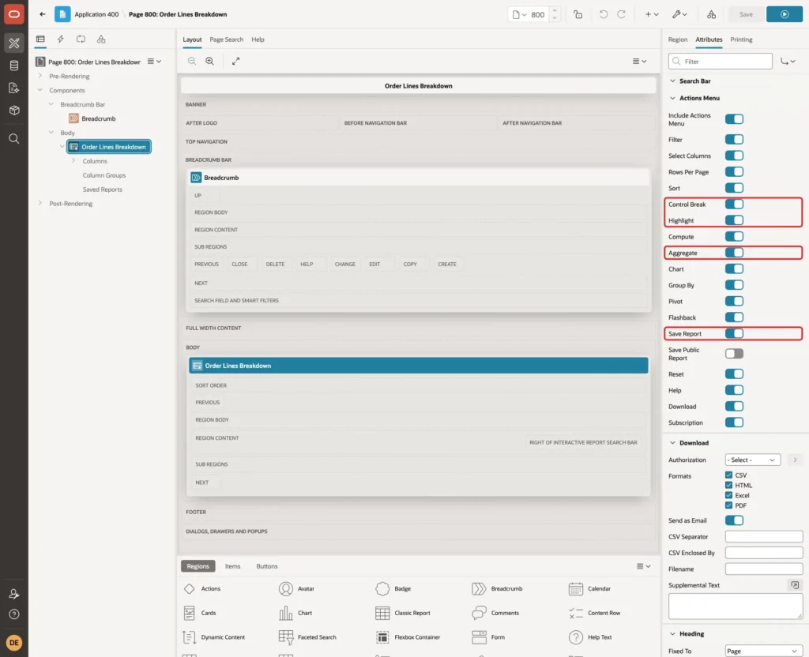Open the Administration icon in sidebar
This screenshot has width=809, height=657.
(14, 594)
